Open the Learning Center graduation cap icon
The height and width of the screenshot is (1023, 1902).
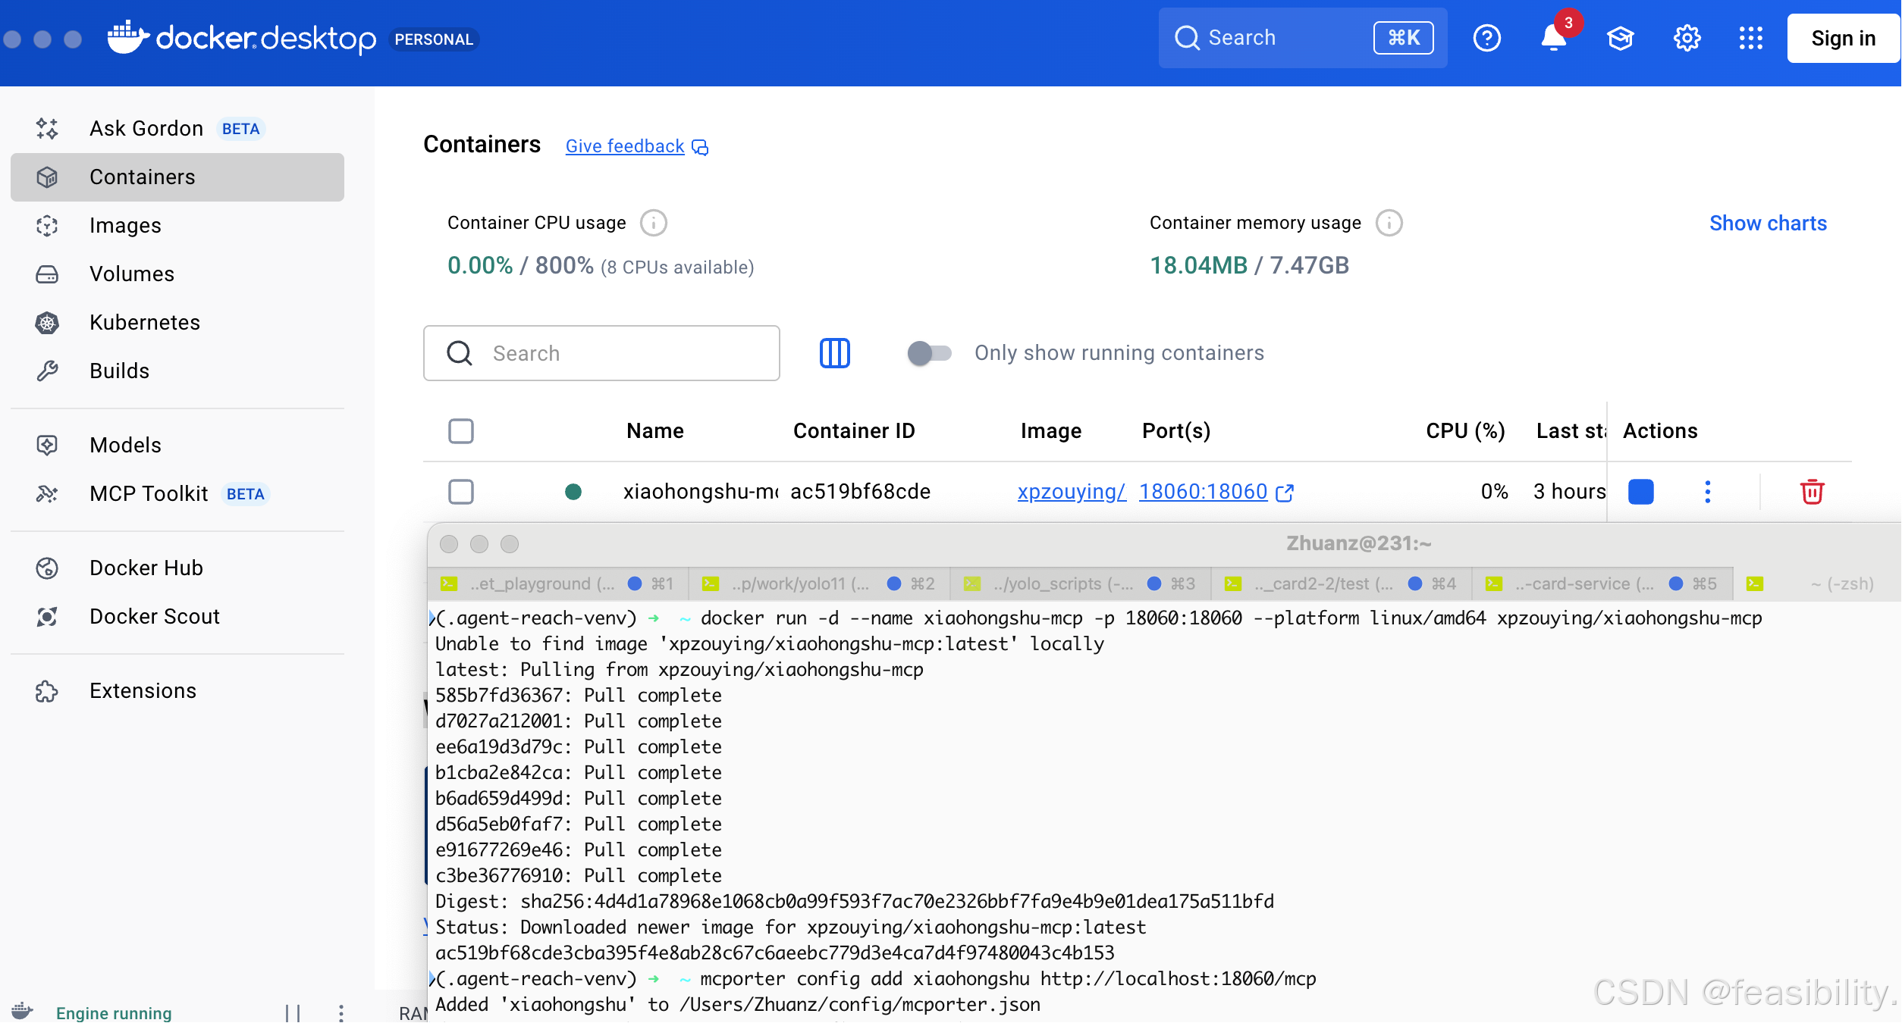coord(1620,38)
